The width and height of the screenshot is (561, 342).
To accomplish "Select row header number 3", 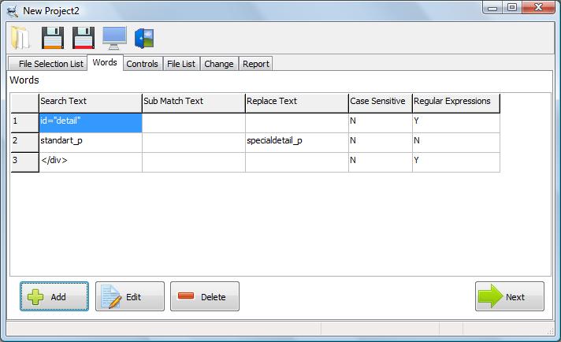I will coord(24,162).
